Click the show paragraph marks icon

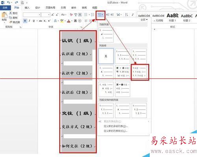(x=133, y=15)
